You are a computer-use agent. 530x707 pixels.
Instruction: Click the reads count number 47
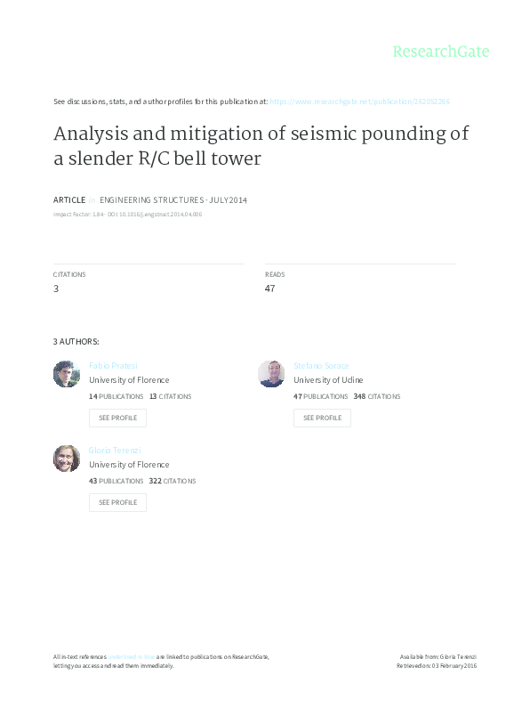269,288
